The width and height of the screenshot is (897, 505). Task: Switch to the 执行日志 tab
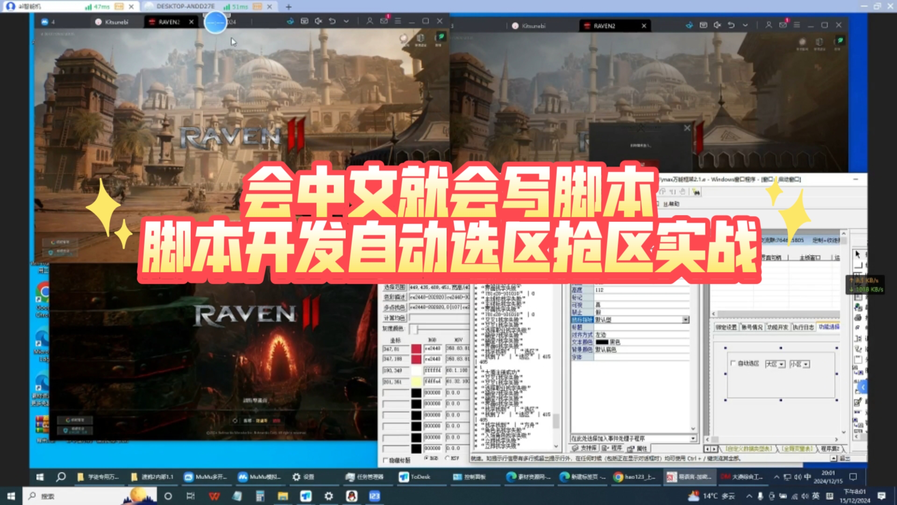(x=803, y=327)
